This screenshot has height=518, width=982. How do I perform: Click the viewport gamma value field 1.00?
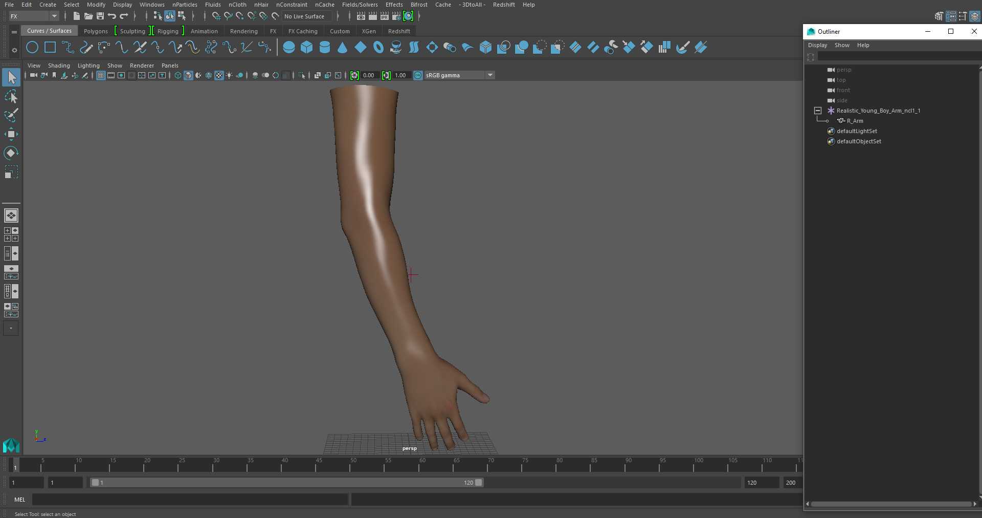pyautogui.click(x=401, y=76)
